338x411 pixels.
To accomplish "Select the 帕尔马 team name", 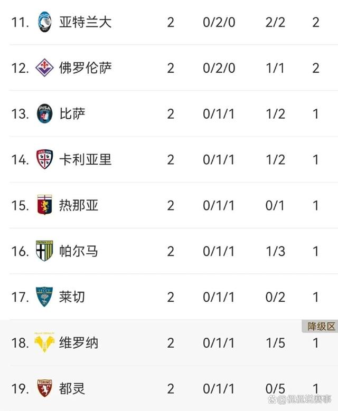I will 78,251.
